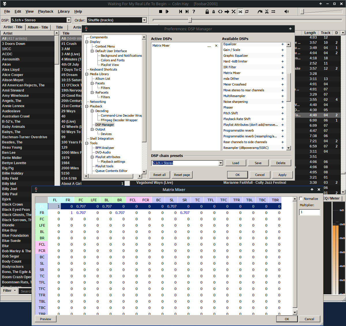Click the playback seek bar handle

pyautogui.click(x=190, y=20)
